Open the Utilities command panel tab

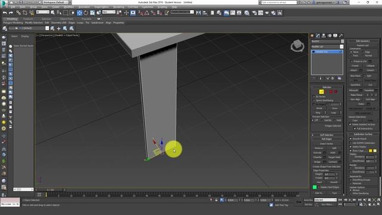click(341, 36)
